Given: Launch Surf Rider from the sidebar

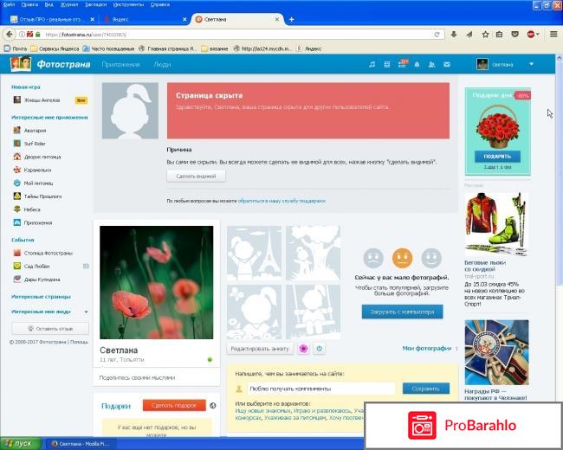Looking at the screenshot, I should pyautogui.click(x=35, y=144).
